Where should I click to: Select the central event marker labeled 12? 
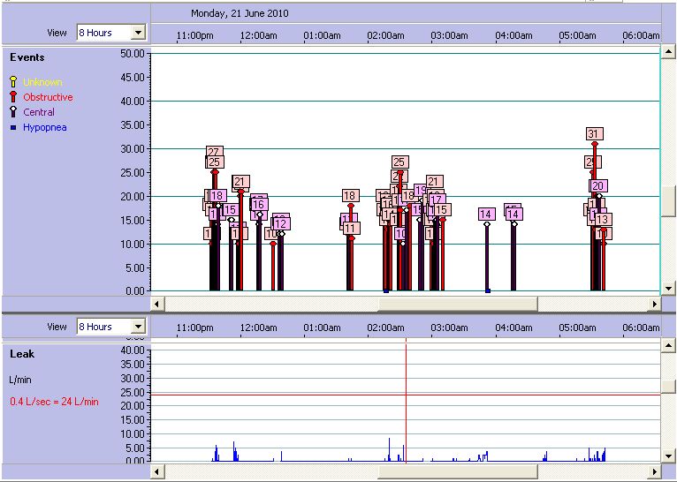pos(281,223)
